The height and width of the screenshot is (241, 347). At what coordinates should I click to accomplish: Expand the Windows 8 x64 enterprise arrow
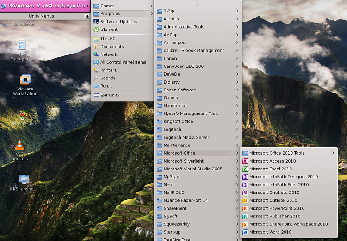tap(88, 6)
